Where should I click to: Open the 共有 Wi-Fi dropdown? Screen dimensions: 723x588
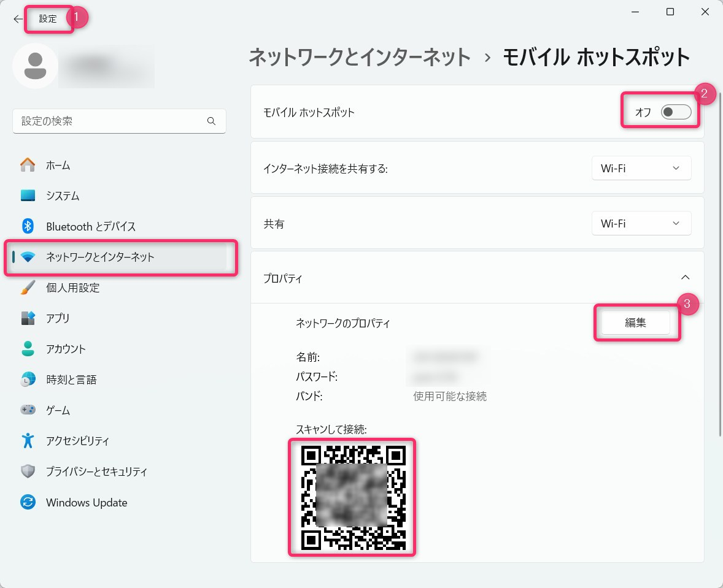pyautogui.click(x=641, y=224)
